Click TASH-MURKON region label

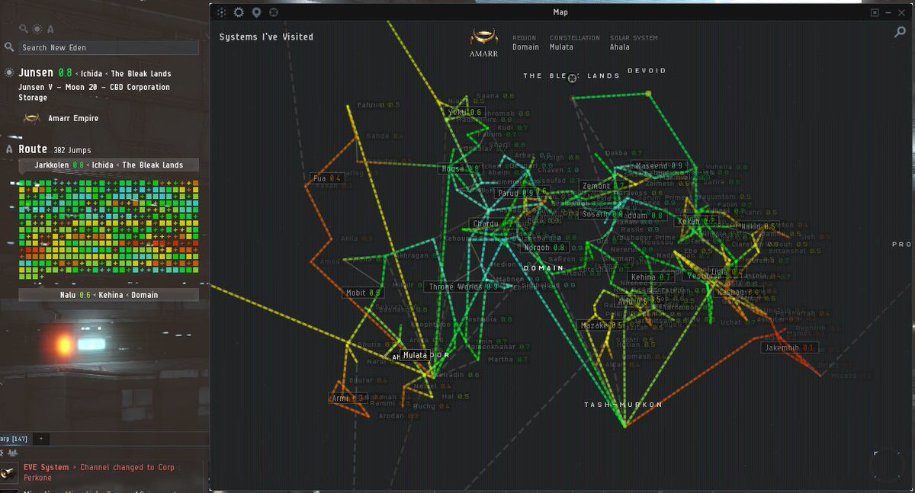coord(623,405)
